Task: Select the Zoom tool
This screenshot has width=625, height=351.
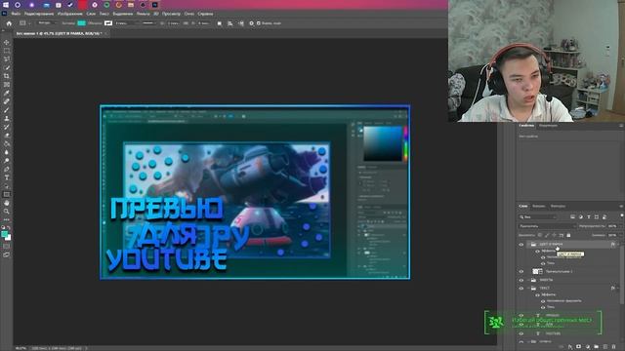Action: pos(7,212)
